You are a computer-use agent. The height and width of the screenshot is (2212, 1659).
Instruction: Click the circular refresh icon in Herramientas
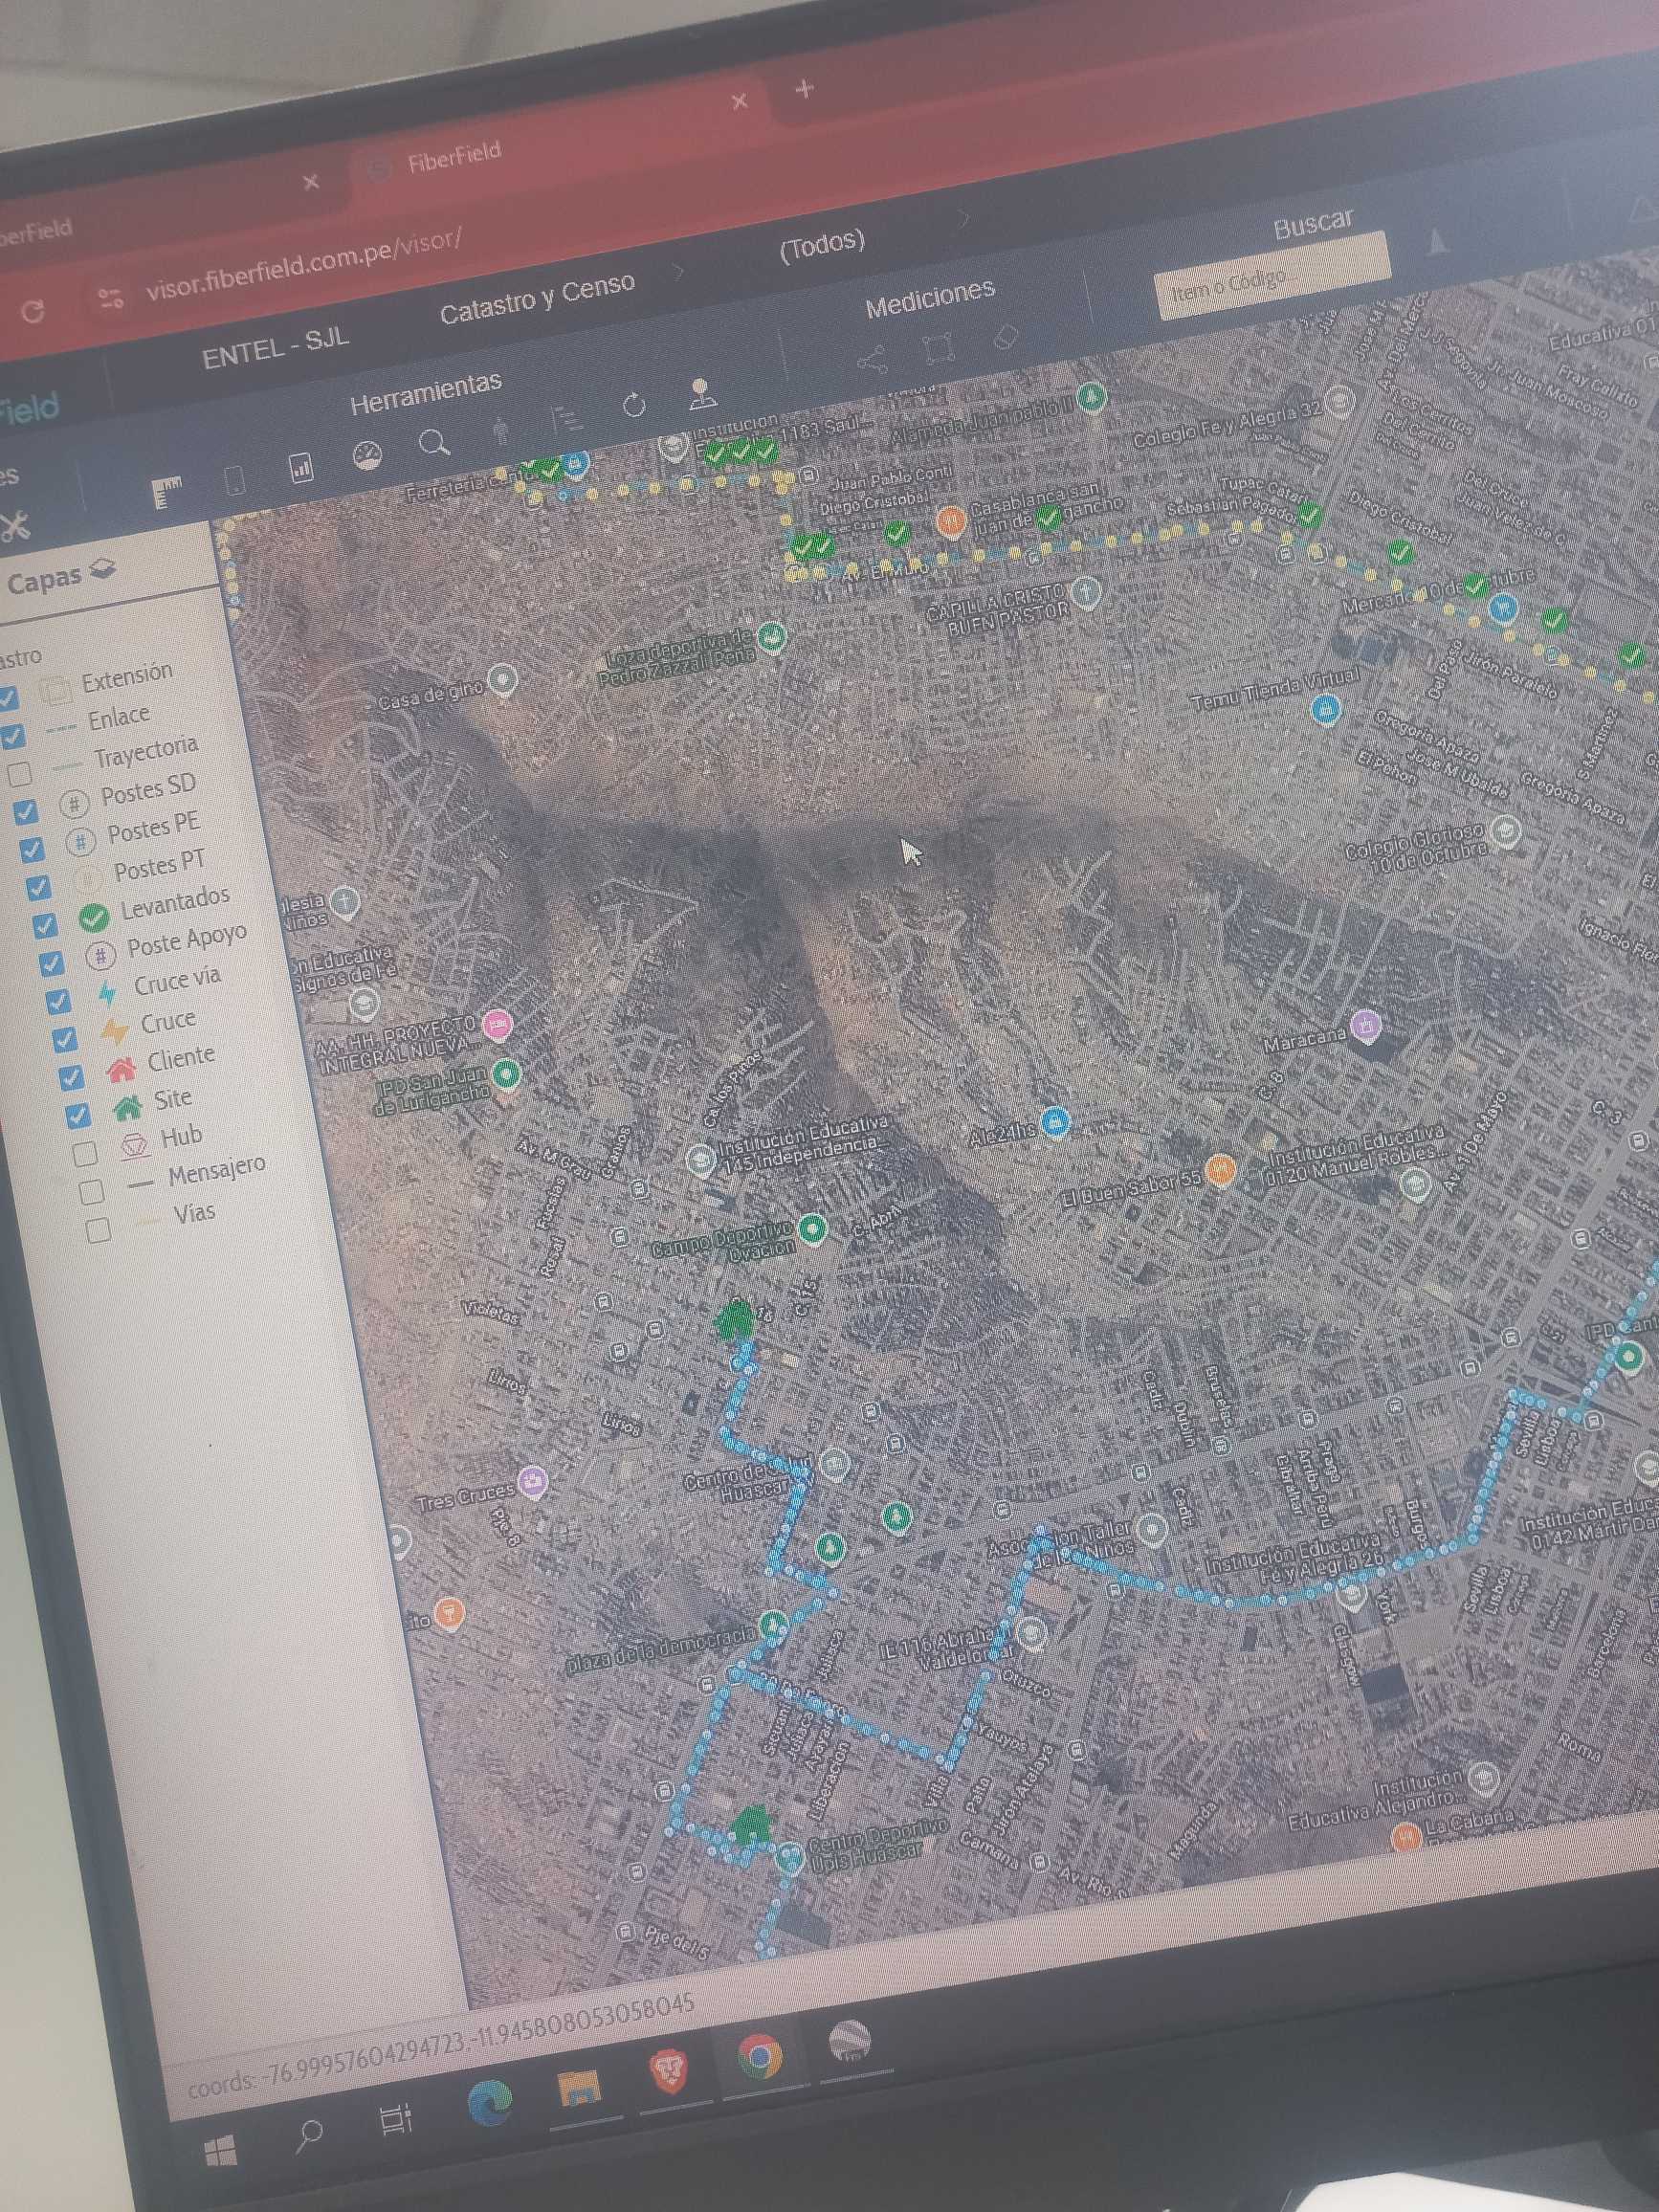pyautogui.click(x=634, y=405)
